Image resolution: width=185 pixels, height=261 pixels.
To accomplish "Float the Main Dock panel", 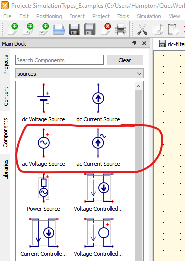I will point(134,44).
